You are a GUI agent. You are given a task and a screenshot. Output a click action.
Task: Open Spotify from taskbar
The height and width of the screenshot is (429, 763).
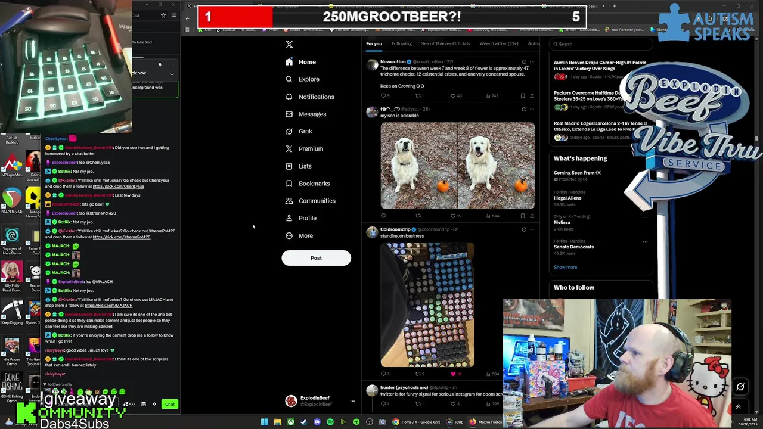[330, 422]
